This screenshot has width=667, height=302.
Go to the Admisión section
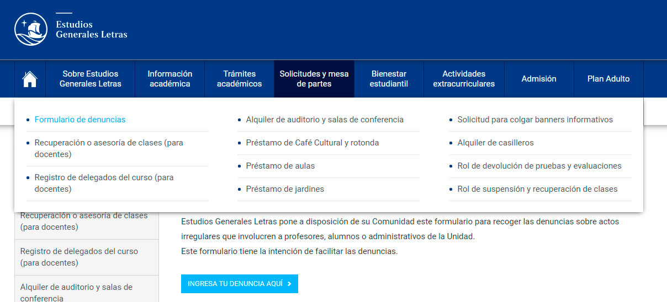pyautogui.click(x=539, y=79)
